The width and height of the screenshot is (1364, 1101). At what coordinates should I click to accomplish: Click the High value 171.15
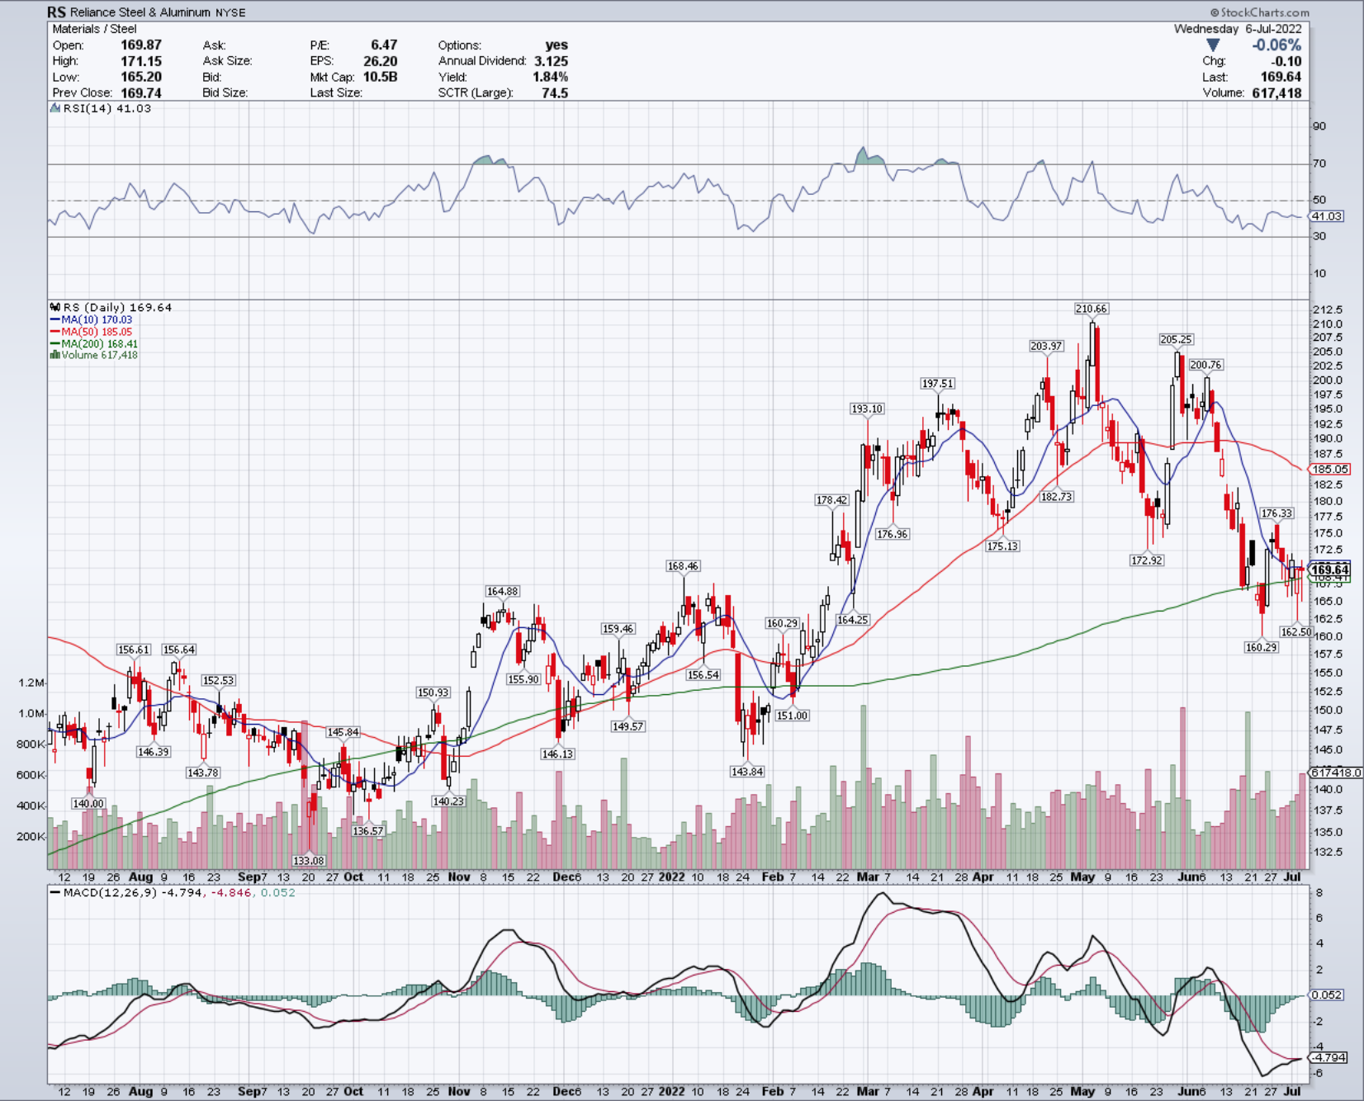[141, 61]
